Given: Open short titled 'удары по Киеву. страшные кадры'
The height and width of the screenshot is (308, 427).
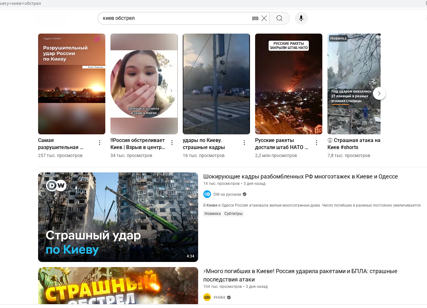Looking at the screenshot, I should [204, 144].
